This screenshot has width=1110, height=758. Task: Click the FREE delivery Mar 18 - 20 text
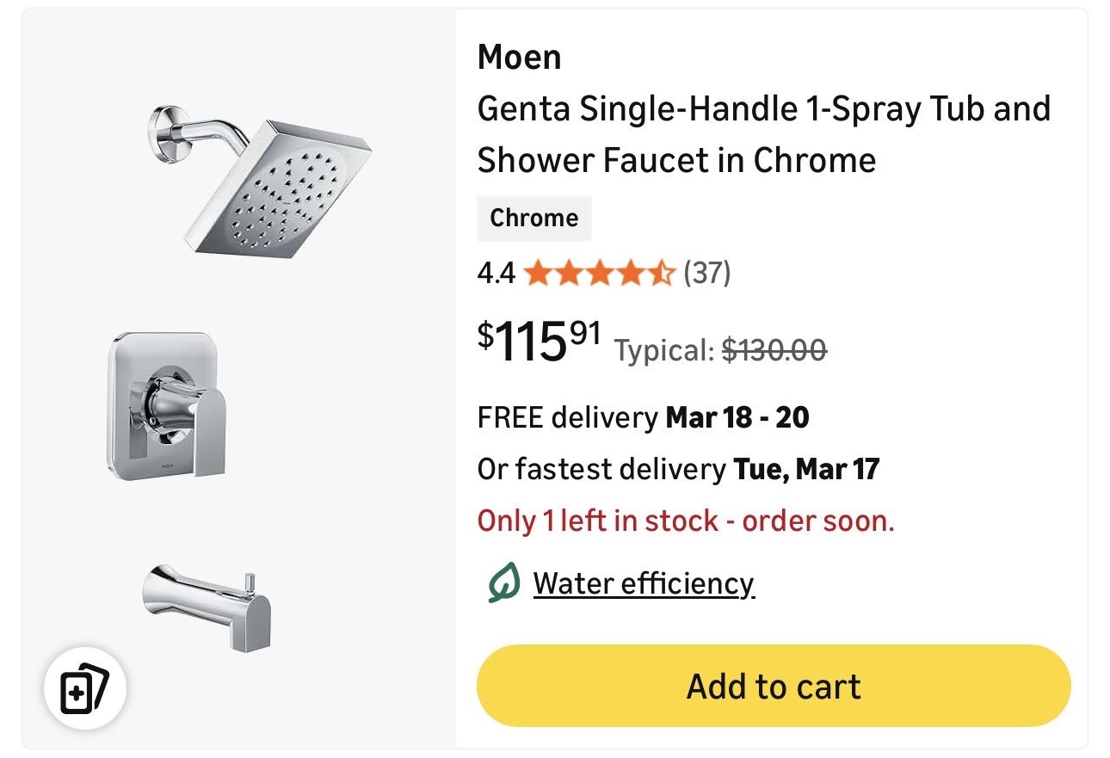643,418
